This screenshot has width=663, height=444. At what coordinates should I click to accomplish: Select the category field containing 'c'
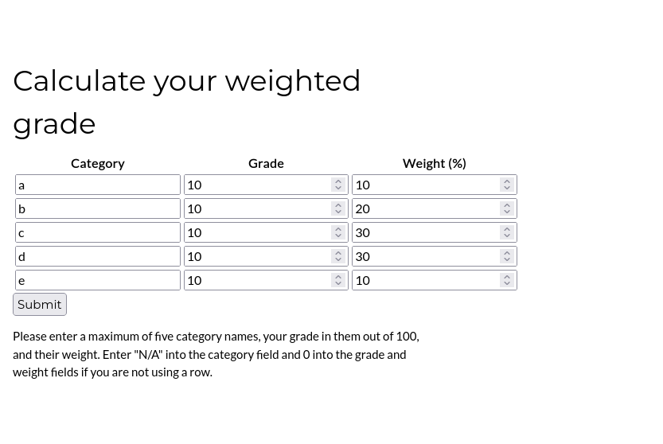98,232
